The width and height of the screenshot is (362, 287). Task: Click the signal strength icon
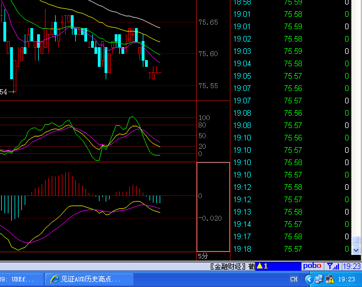[x=333, y=266]
